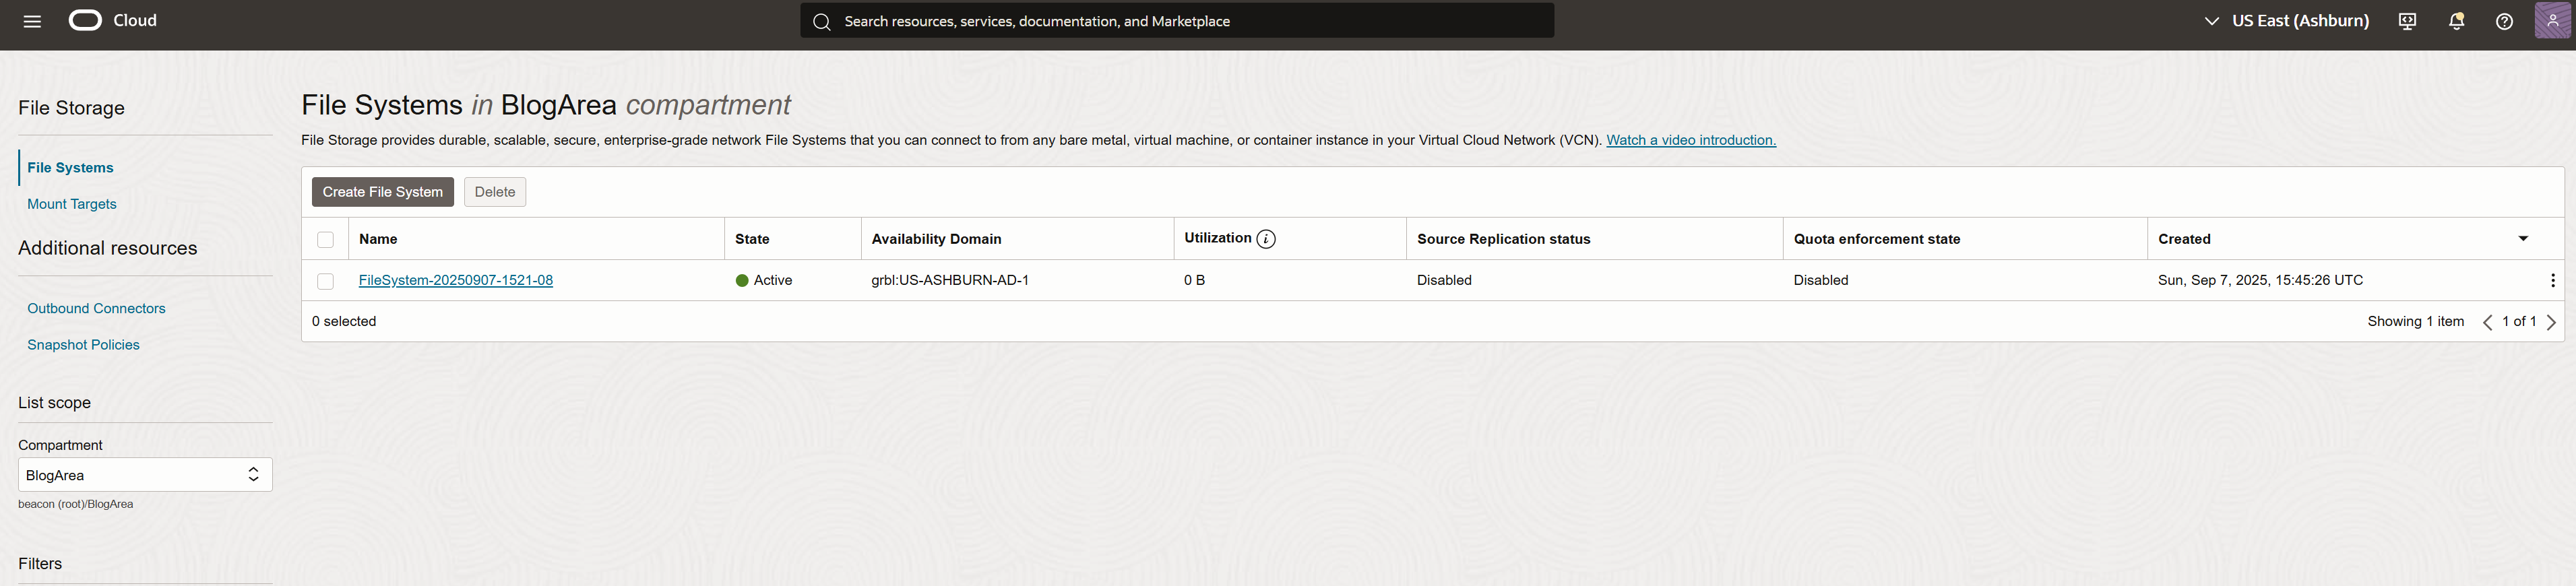This screenshot has height=586, width=2576.
Task: Click the 0 B utilization value
Action: click(1194, 281)
